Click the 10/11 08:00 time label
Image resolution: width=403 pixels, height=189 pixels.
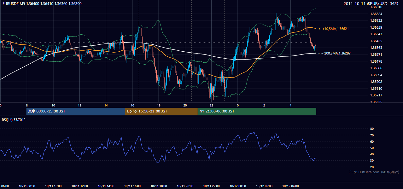pyautogui.click(x=27, y=186)
